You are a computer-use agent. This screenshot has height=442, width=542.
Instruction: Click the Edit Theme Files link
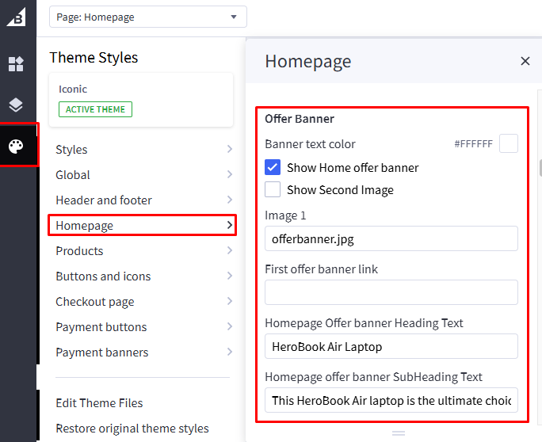coord(99,403)
